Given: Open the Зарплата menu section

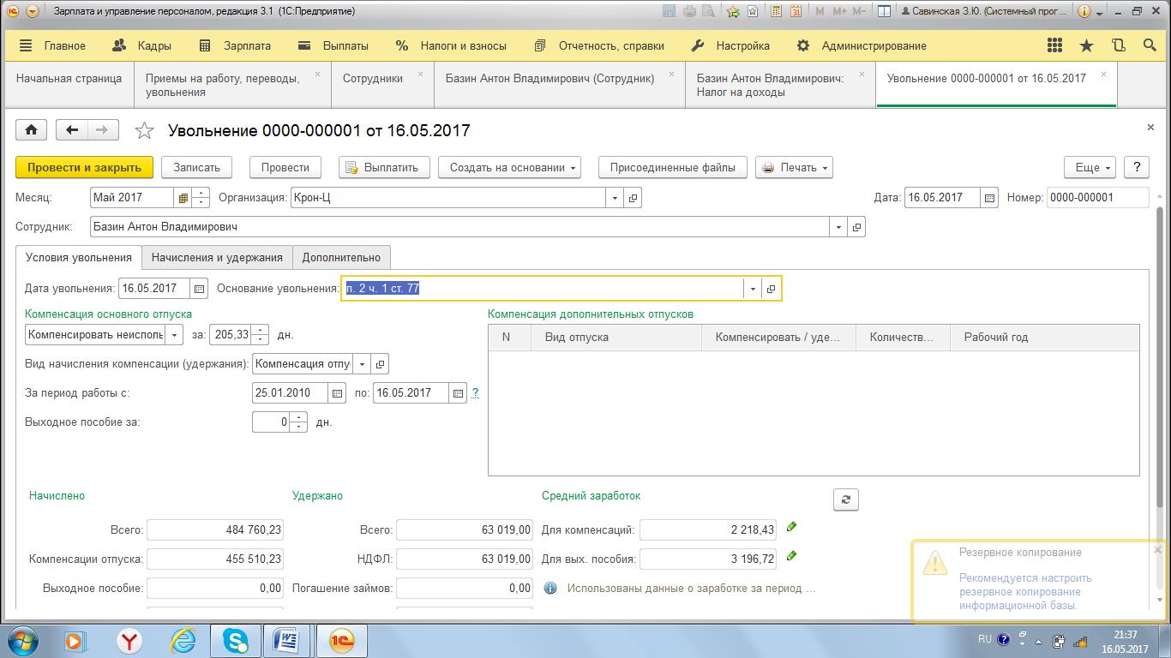Looking at the screenshot, I should (246, 46).
